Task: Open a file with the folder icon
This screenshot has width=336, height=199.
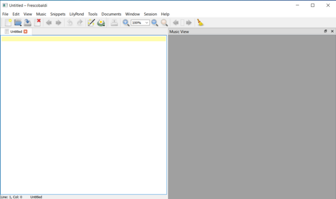Action: point(18,23)
